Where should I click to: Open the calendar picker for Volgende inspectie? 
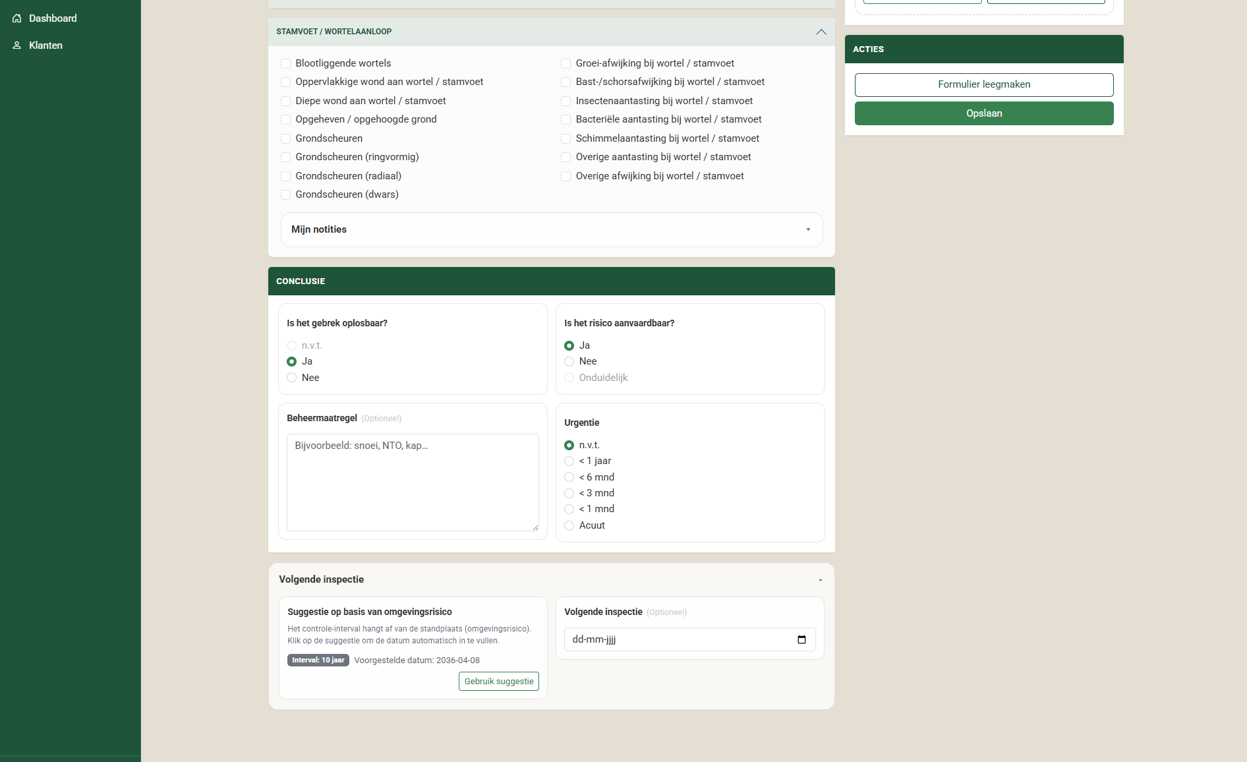pyautogui.click(x=801, y=639)
